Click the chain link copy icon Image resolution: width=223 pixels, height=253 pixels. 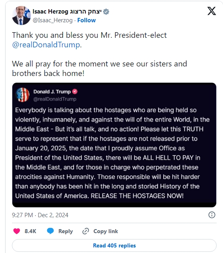(x=86, y=231)
